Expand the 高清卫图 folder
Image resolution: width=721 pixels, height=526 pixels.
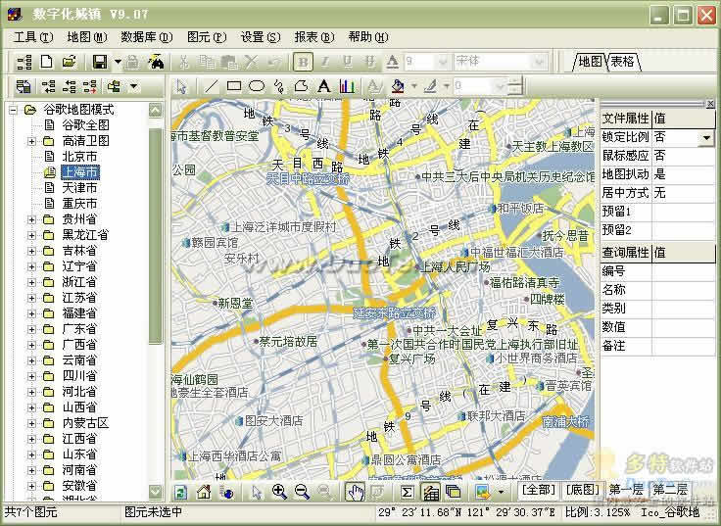(31, 141)
